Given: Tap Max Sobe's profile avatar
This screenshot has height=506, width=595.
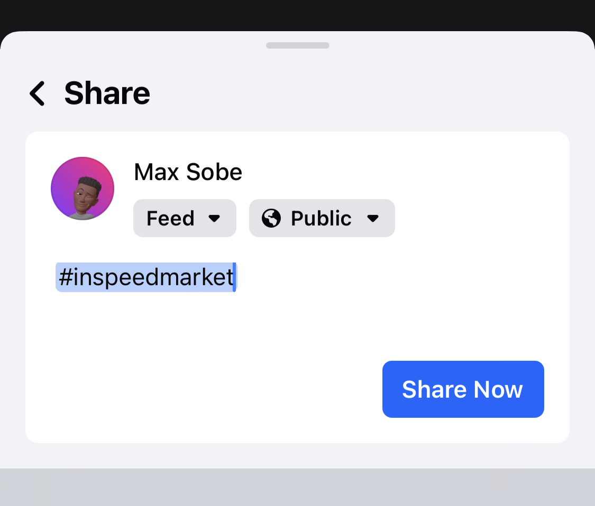Looking at the screenshot, I should [x=83, y=189].
